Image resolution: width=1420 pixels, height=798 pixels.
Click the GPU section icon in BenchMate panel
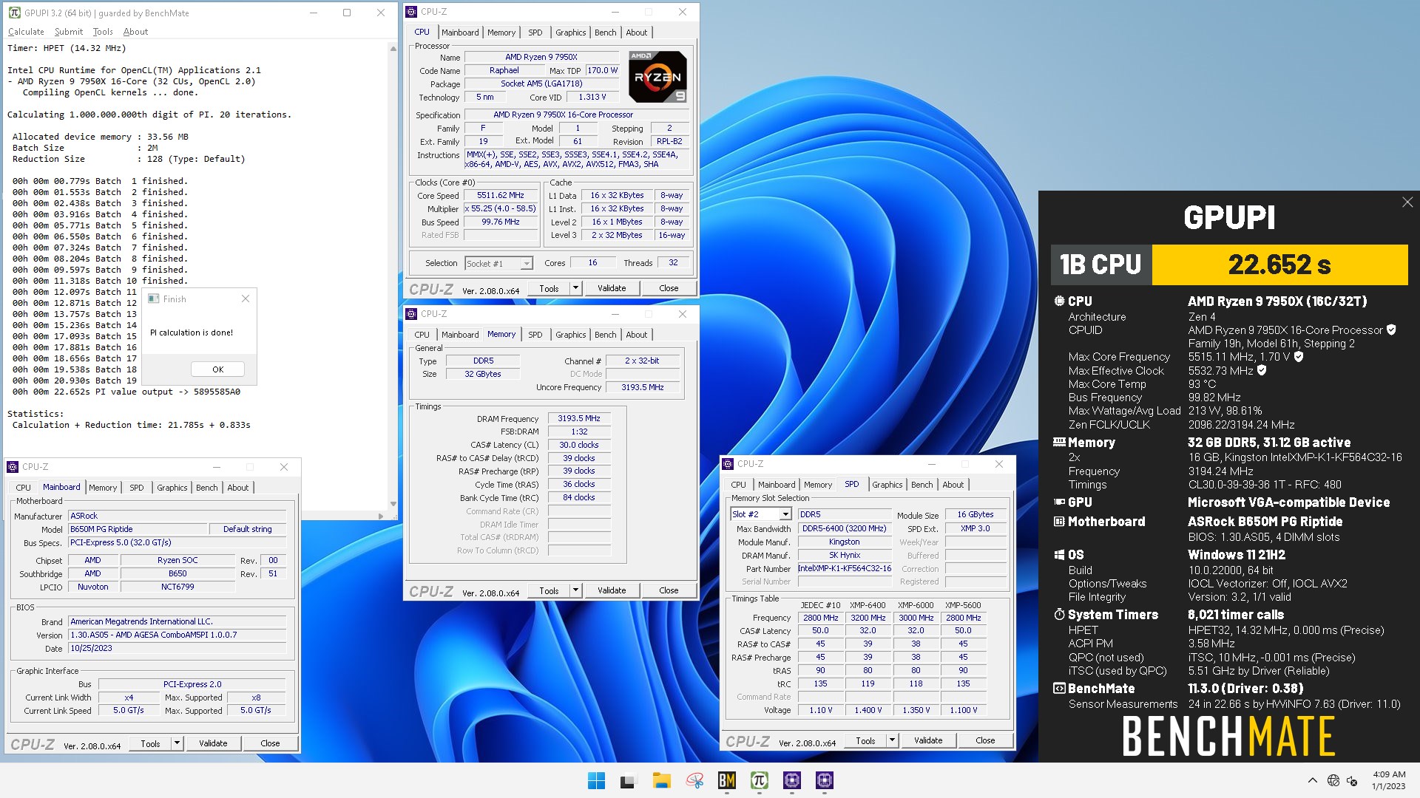[1059, 502]
